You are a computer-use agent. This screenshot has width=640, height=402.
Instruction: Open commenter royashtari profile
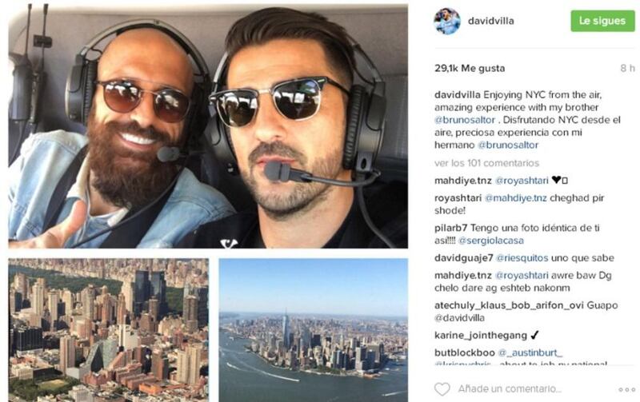click(458, 197)
